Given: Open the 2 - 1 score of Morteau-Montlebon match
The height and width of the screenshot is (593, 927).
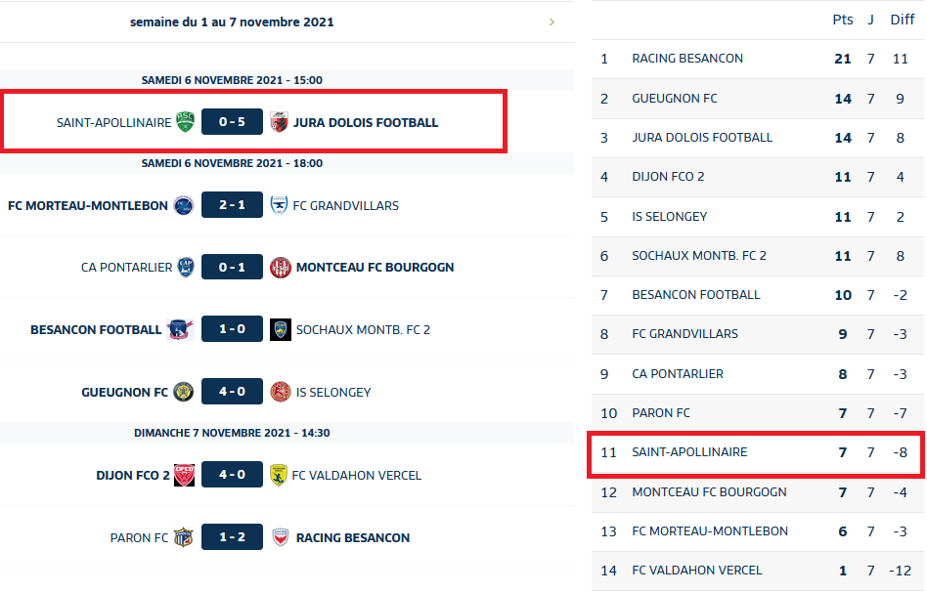Looking at the screenshot, I should tap(232, 205).
